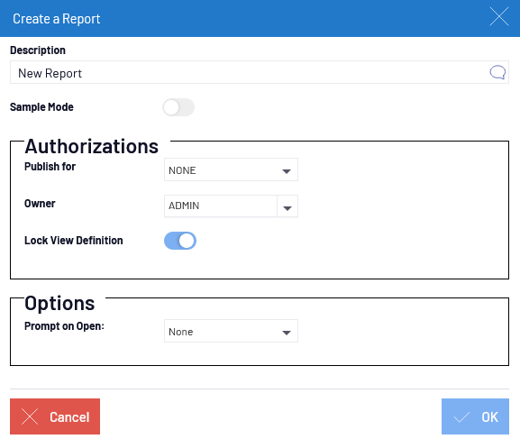Enable the Sample Mode toggle
Image resolution: width=520 pixels, height=439 pixels.
pos(178,107)
